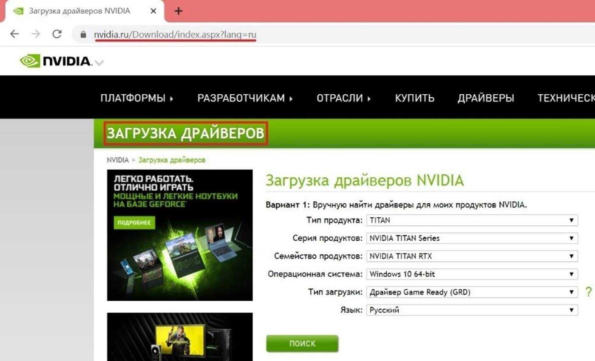
Task: Open the Операционная система dropdown
Action: coord(472,274)
